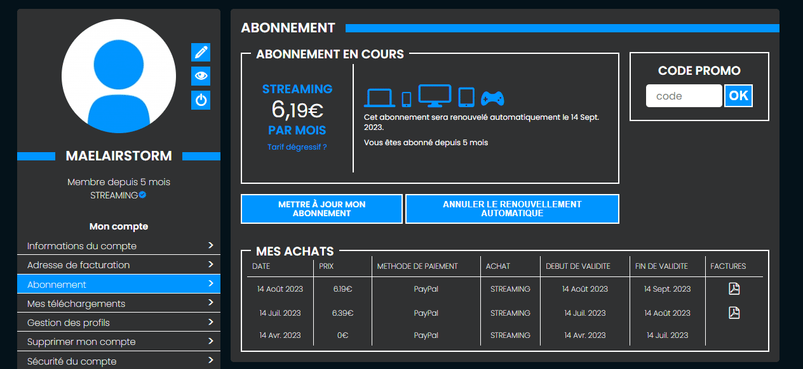
Task: Click 14 Sept. 2023 end validity cell
Action: point(667,288)
